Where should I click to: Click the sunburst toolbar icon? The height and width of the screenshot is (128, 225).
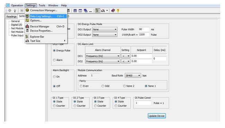[x=22, y=11]
